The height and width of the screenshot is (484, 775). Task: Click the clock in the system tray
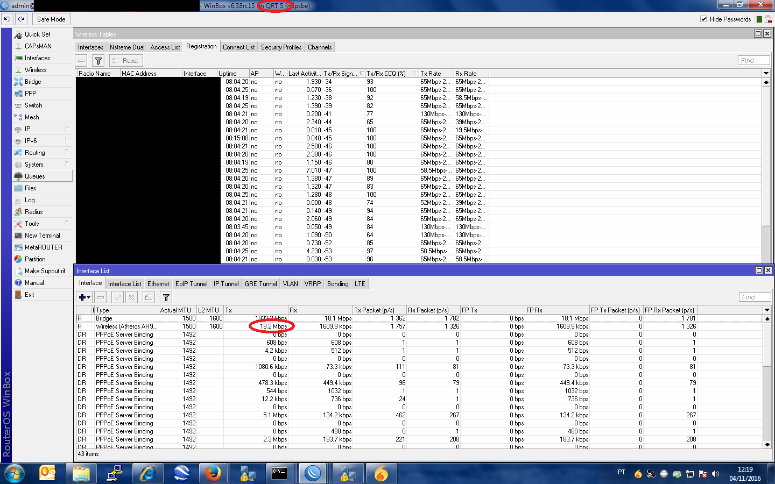[x=745, y=474]
